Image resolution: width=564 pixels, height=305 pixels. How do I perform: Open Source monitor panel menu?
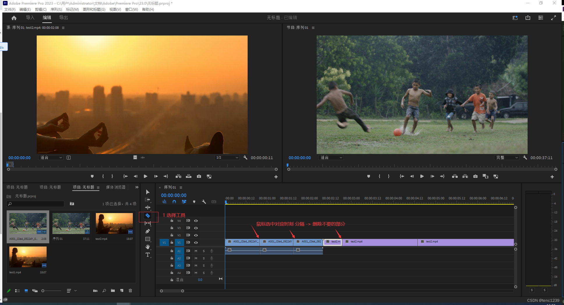(63, 28)
